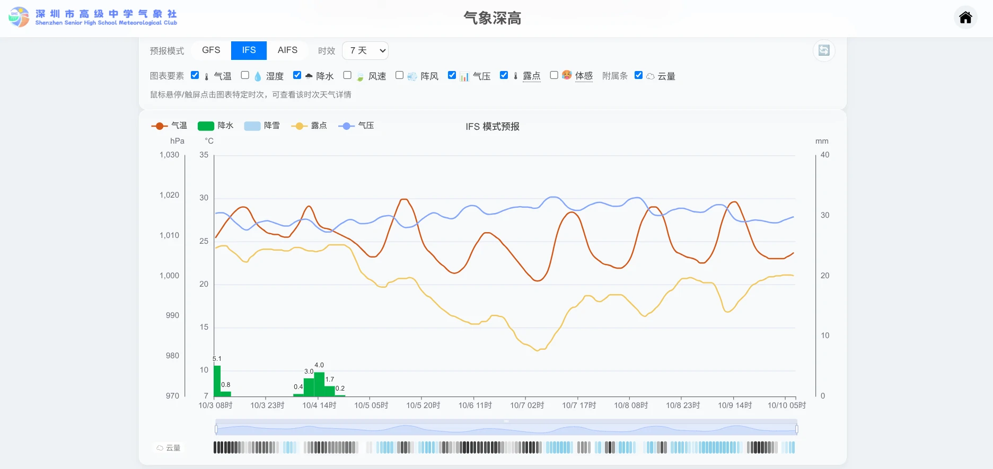Uncheck the 云量 cloud cover checkbox

(638, 75)
